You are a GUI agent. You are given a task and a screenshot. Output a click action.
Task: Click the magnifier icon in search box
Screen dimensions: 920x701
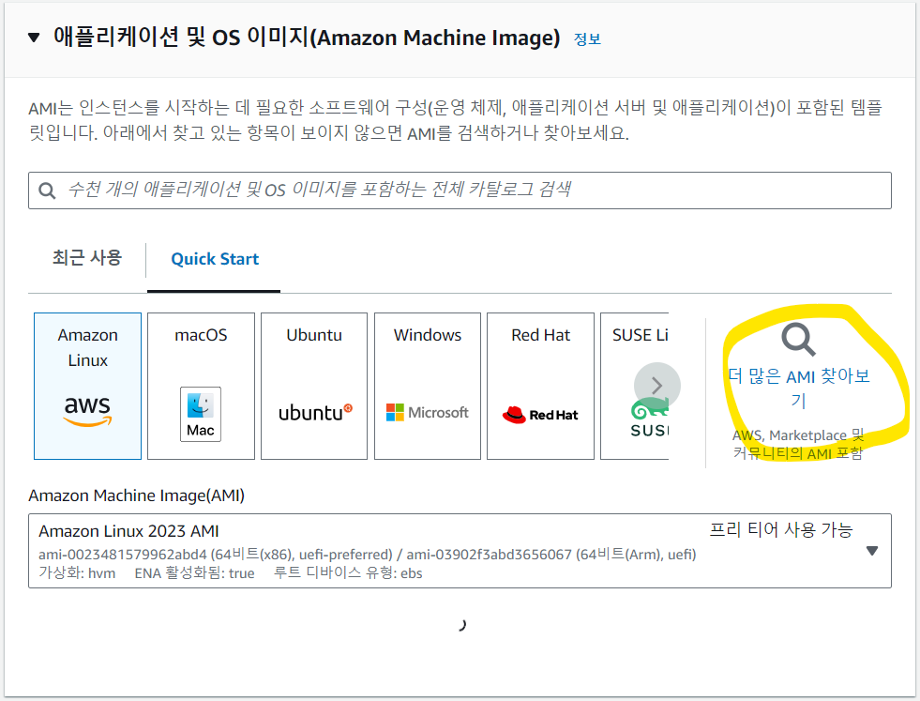tap(47, 190)
